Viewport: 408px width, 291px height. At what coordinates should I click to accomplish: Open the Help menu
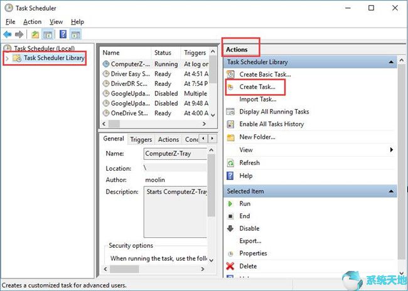(x=77, y=22)
